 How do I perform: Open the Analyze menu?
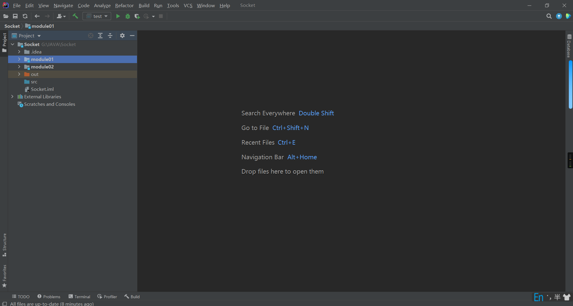(102, 5)
